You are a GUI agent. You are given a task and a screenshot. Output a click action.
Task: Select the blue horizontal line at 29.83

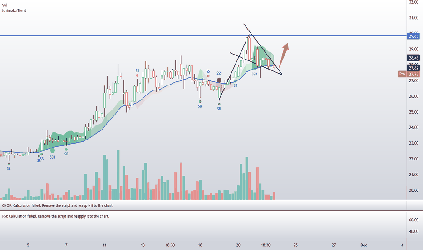point(203,35)
